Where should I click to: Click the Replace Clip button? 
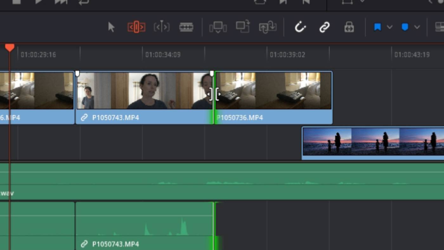pyautogui.click(x=268, y=27)
